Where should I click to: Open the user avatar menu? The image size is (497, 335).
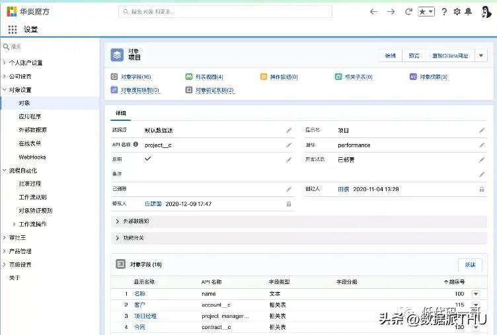tap(486, 12)
